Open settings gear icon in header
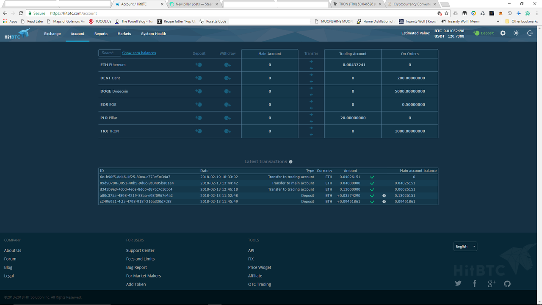The height and width of the screenshot is (305, 542). tap(503, 33)
